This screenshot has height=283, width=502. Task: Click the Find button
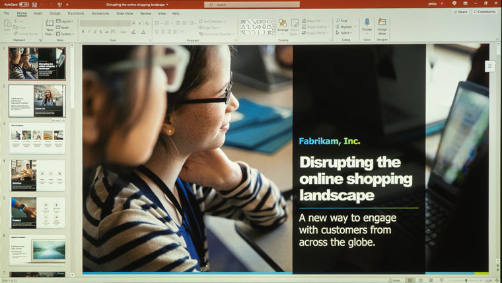(341, 20)
